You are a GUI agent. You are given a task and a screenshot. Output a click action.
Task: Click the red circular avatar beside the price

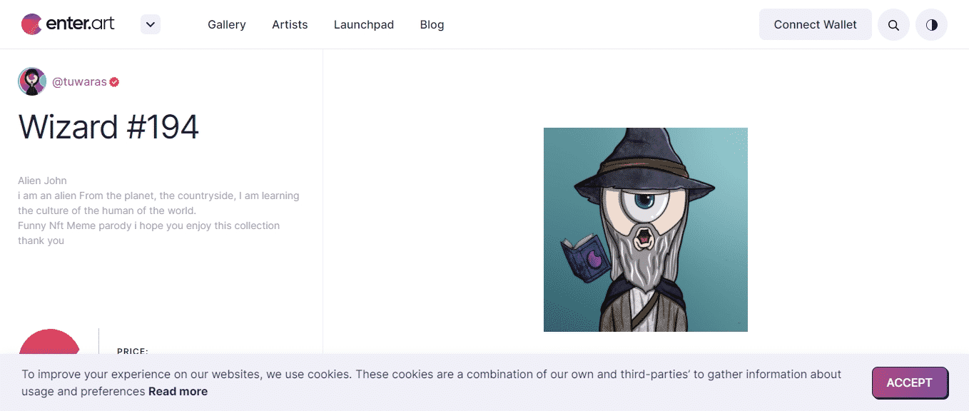49,342
